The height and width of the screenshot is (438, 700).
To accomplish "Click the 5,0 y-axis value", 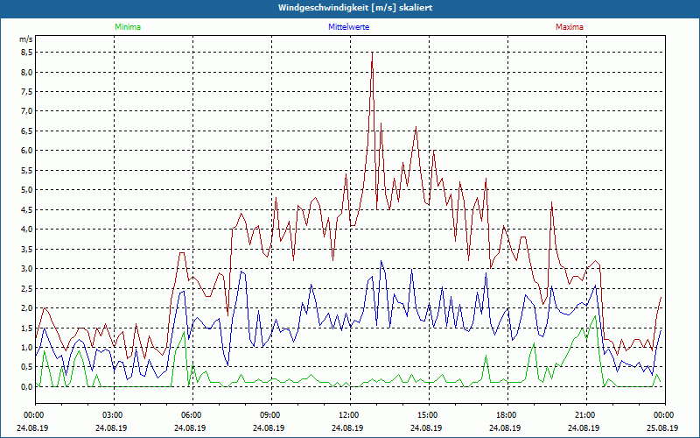I will (27, 190).
